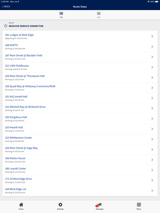
Task: Tap 'Arriving in 20 & 40 min' text
Action: [x=15, y=49]
